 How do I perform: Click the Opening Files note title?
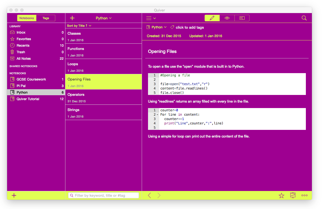click(162, 51)
